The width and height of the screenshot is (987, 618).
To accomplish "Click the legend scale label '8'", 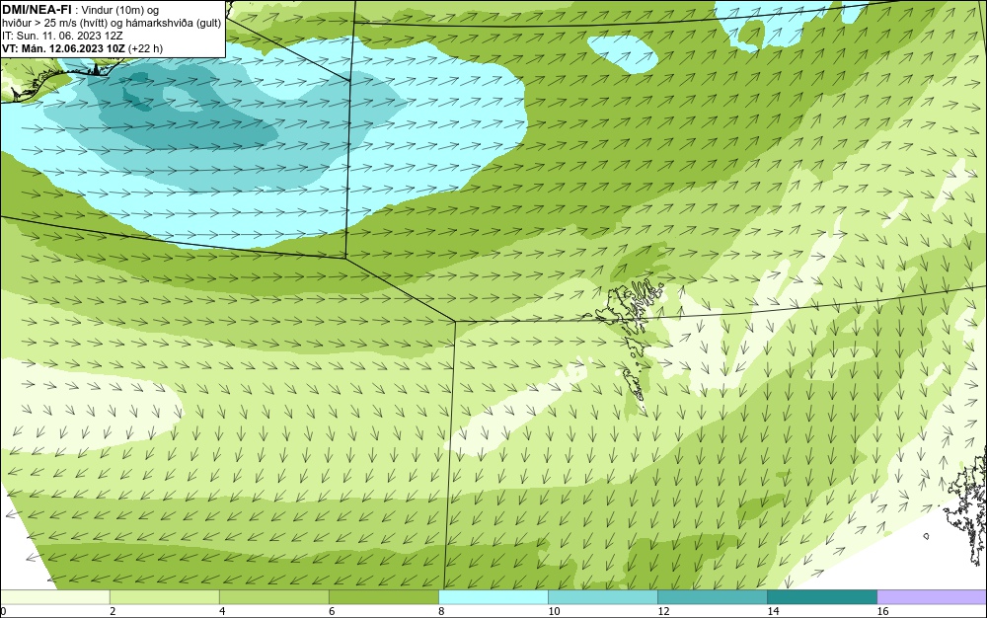I will point(441,611).
